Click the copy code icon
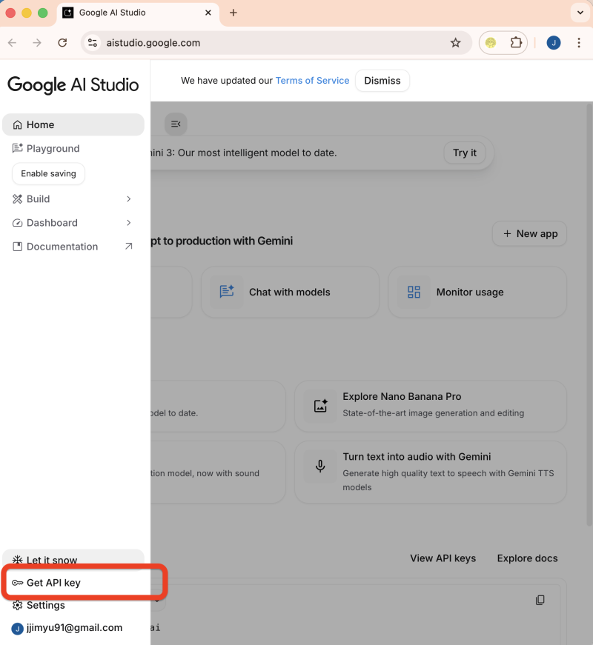 tap(540, 599)
